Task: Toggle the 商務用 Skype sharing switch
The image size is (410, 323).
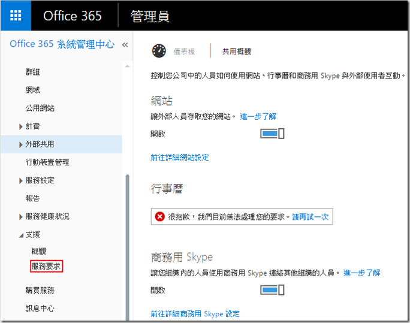Action: 272,290
